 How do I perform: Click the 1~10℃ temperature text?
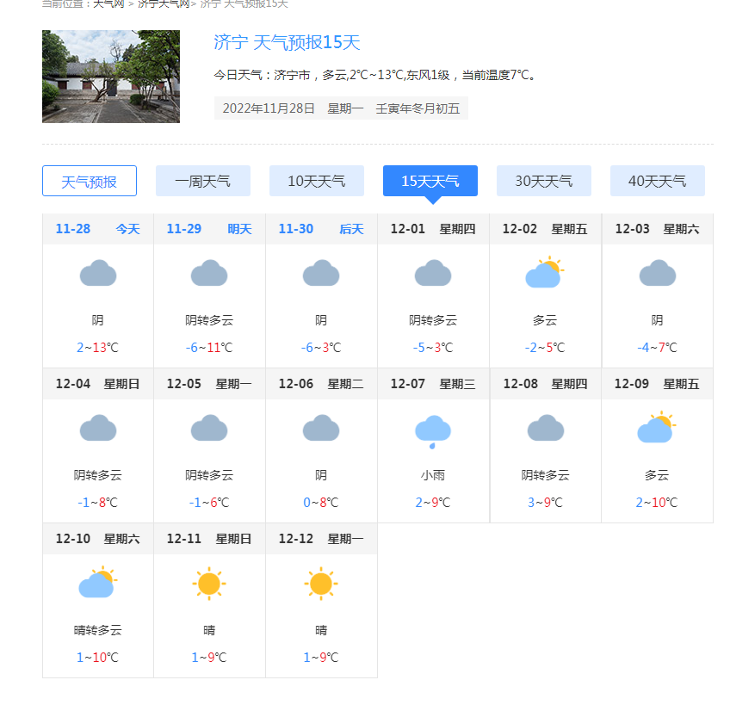[x=98, y=658]
